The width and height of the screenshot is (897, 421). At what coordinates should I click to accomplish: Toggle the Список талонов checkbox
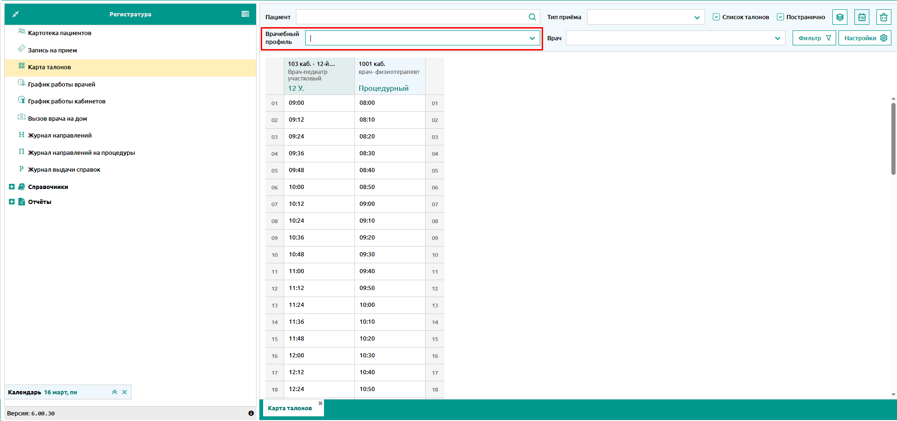(x=716, y=17)
